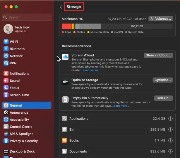Click the red Apps segment in storage bar

pyautogui.click(x=66, y=26)
